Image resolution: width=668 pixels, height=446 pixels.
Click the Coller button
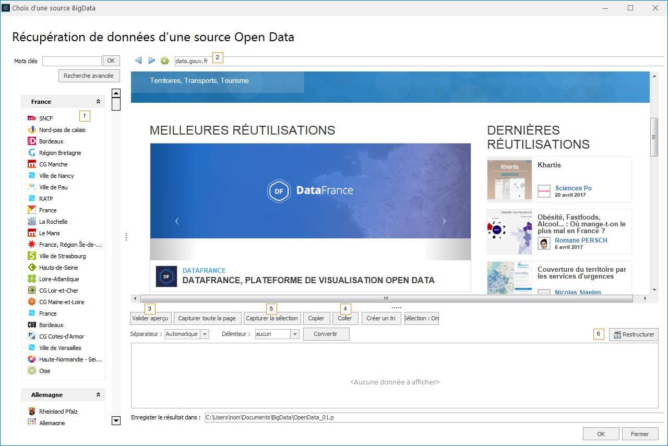click(x=345, y=318)
